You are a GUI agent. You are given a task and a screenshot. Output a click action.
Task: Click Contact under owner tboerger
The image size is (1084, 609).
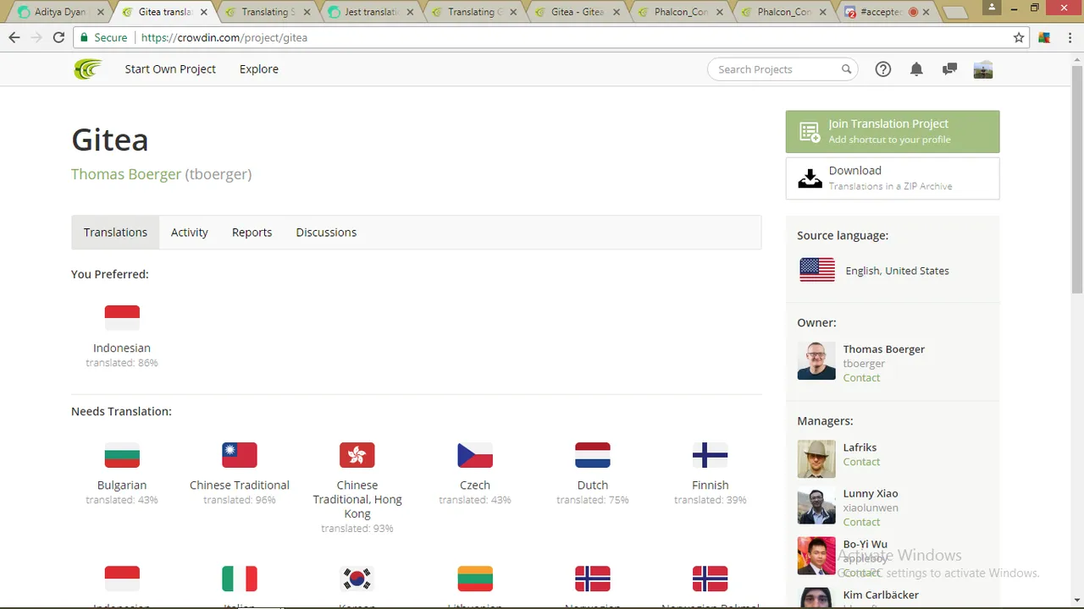coord(861,378)
